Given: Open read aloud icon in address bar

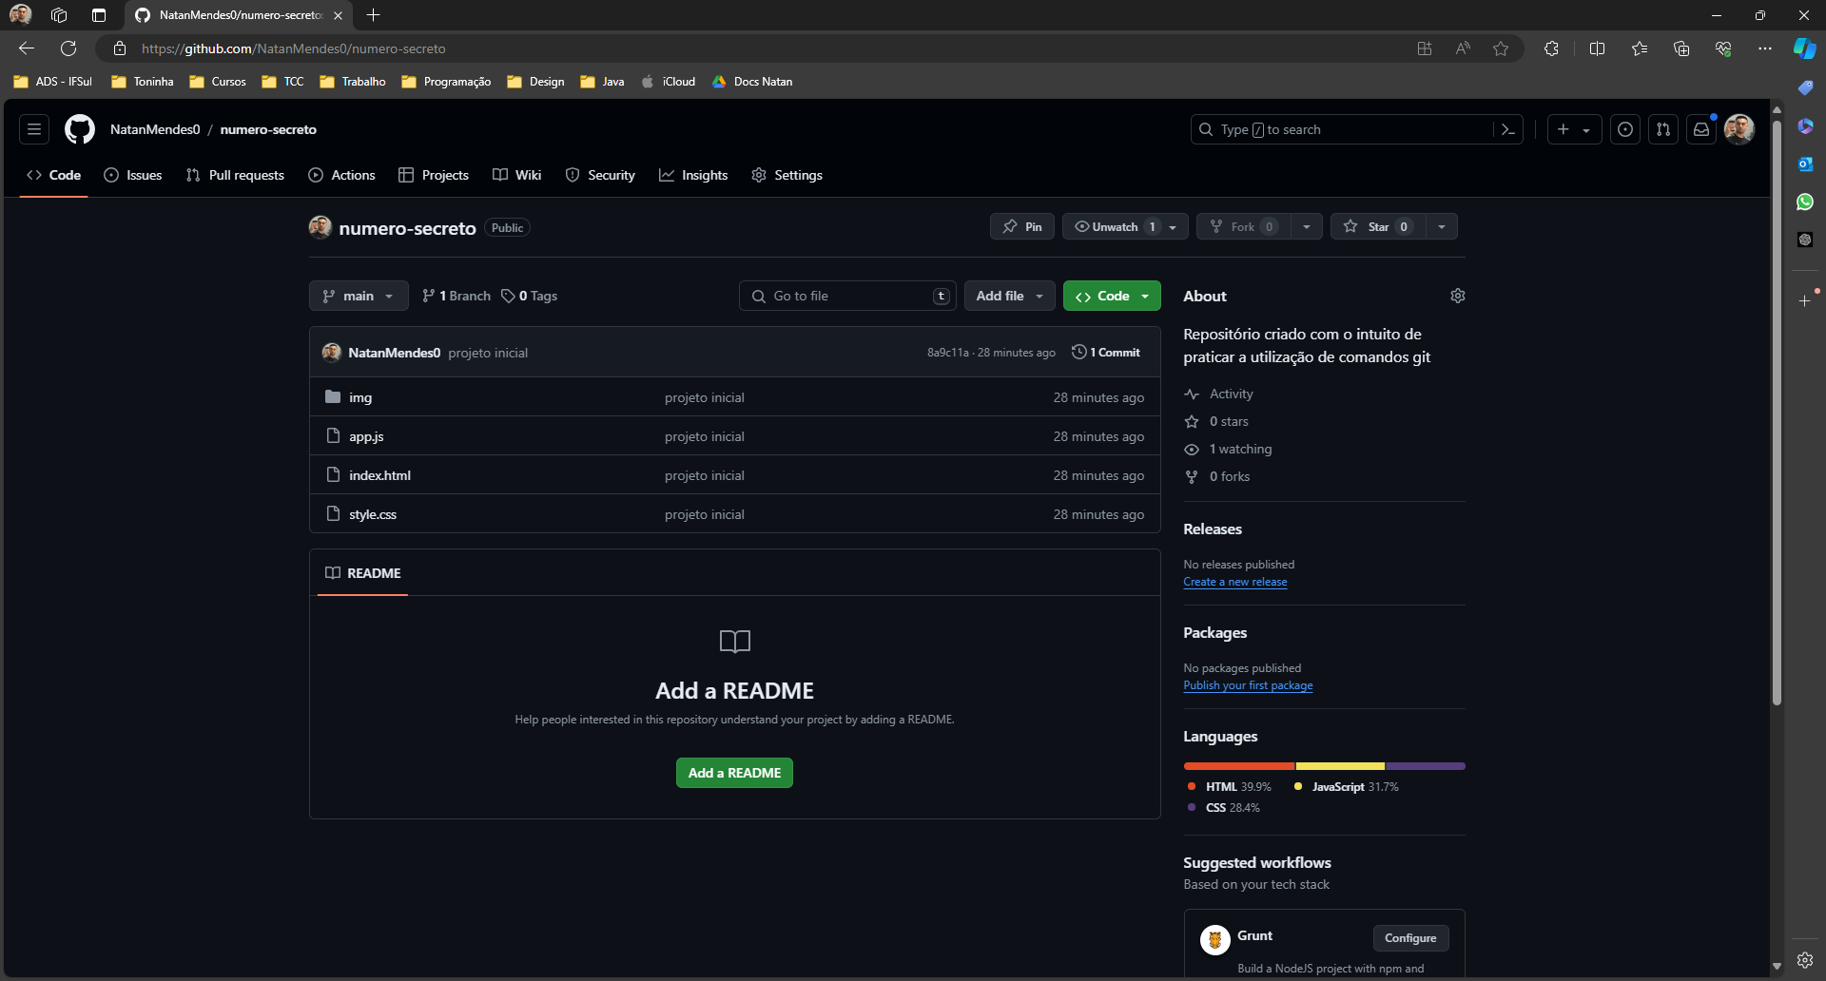Looking at the screenshot, I should (1463, 48).
